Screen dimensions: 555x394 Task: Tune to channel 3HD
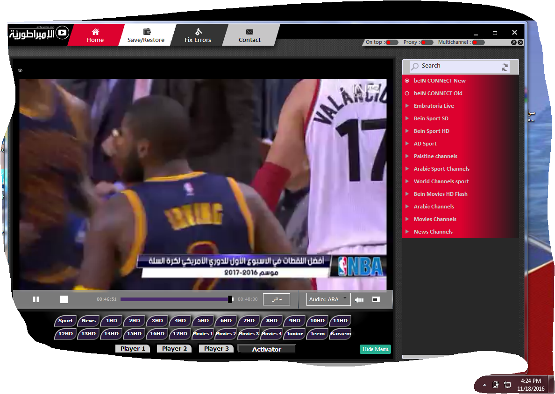coord(157,321)
